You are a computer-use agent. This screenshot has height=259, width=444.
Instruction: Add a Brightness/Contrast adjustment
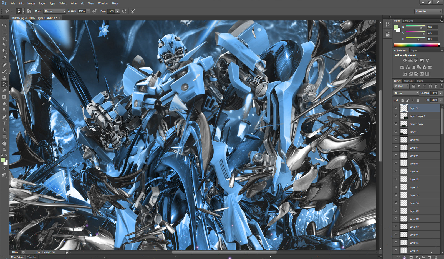405,60
